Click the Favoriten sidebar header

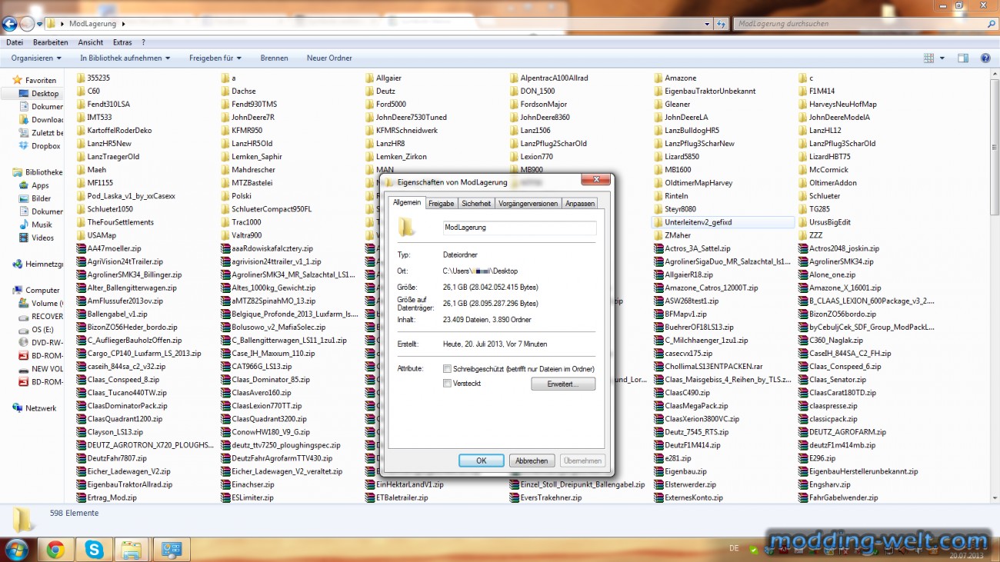(41, 80)
